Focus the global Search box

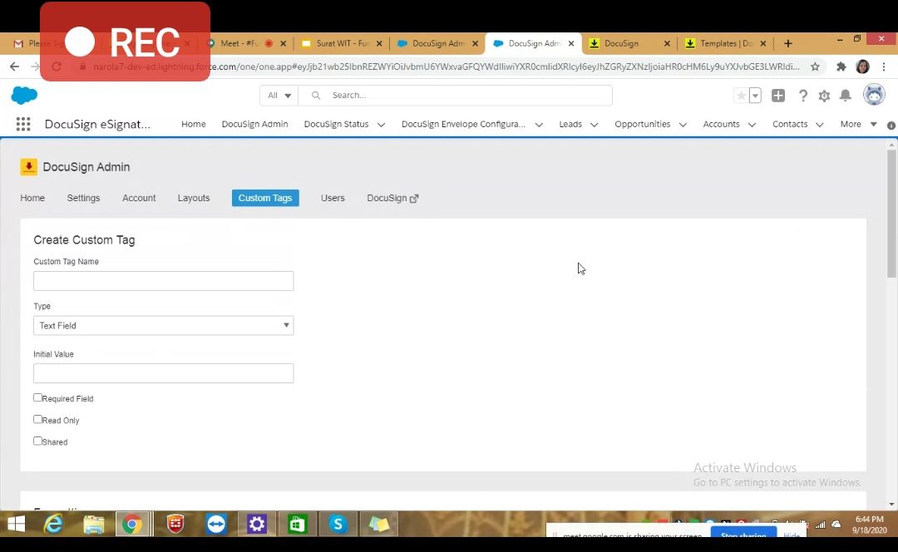[x=456, y=95]
